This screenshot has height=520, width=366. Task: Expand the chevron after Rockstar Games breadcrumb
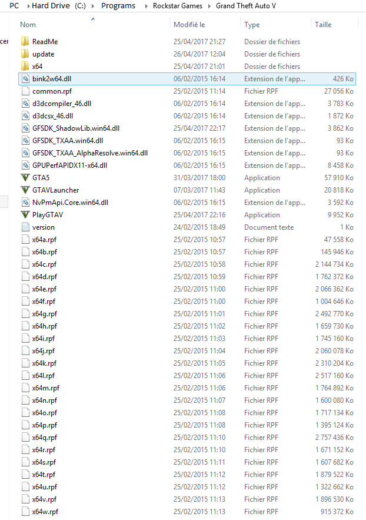[x=209, y=6]
